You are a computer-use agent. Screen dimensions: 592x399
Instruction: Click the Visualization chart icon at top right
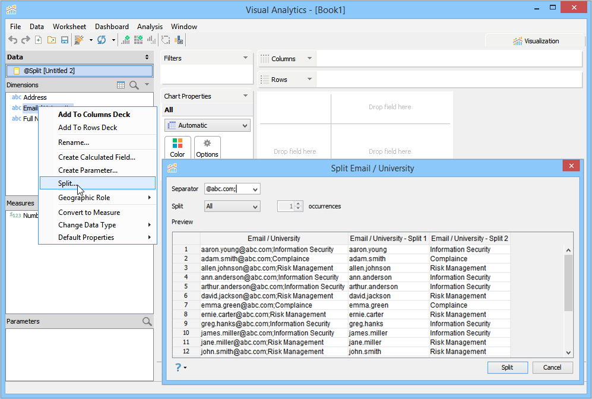[x=518, y=41]
